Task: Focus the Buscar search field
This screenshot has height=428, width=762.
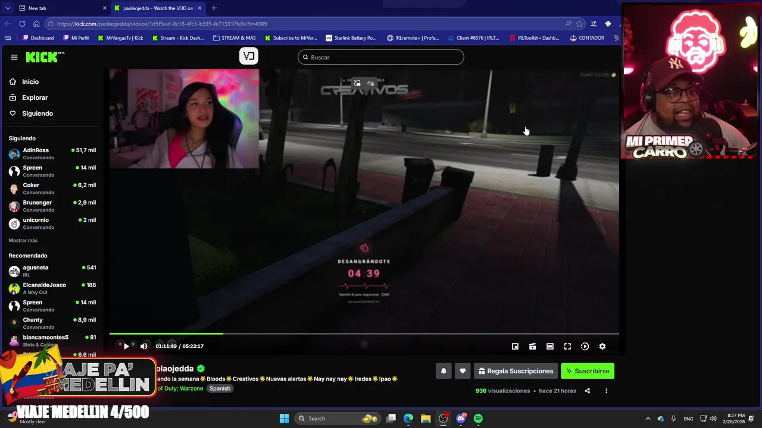Action: pos(381,57)
